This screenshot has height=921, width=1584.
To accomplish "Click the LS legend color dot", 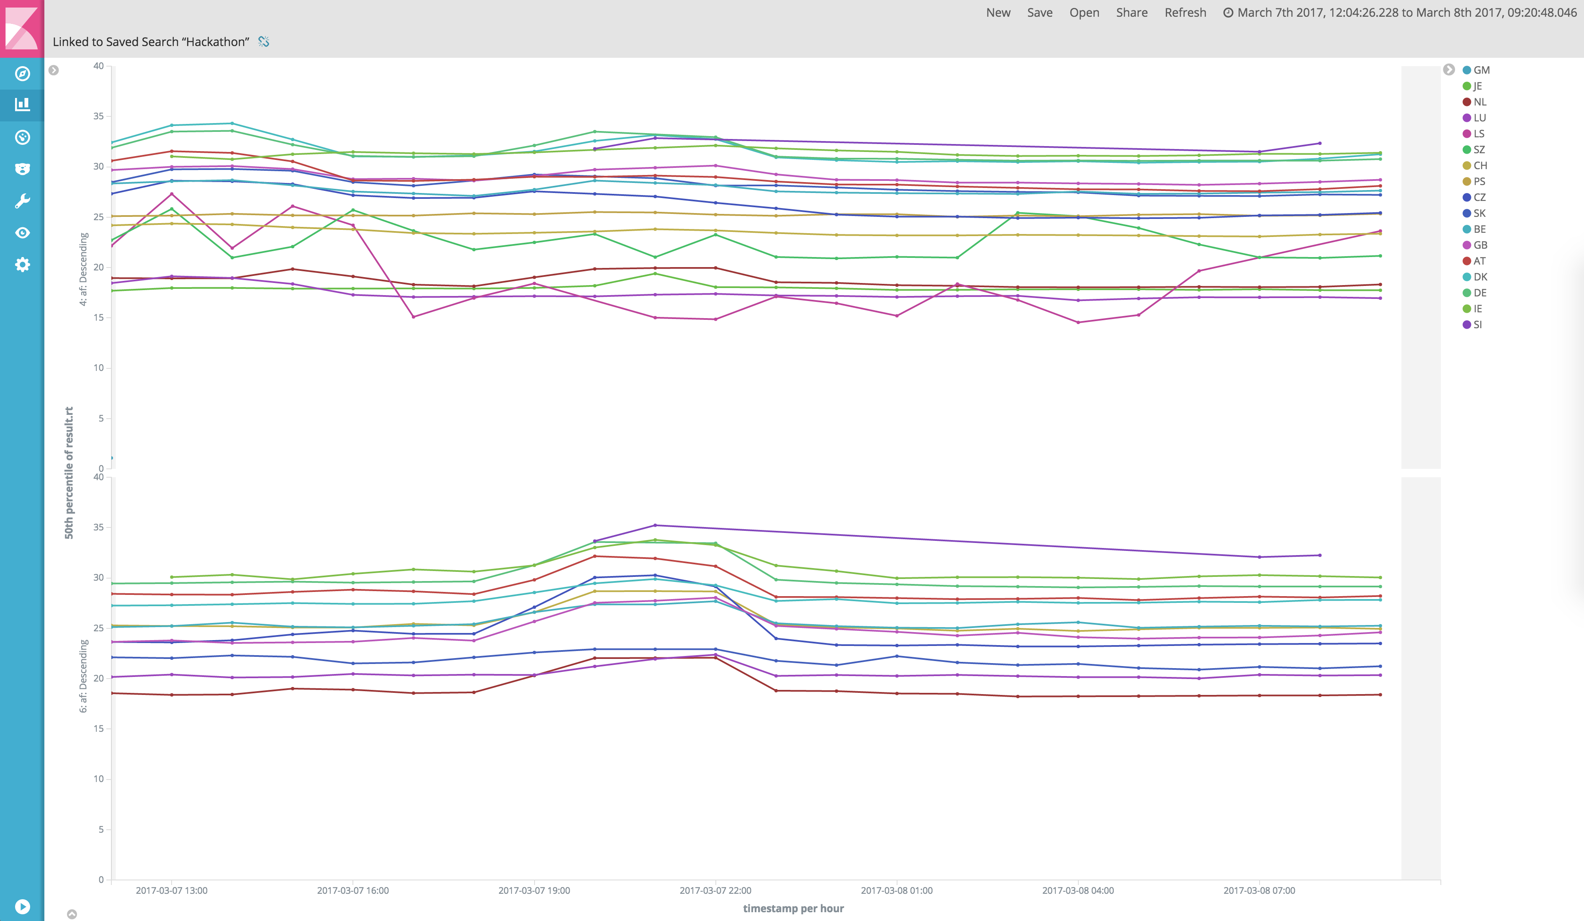I will coord(1466,134).
